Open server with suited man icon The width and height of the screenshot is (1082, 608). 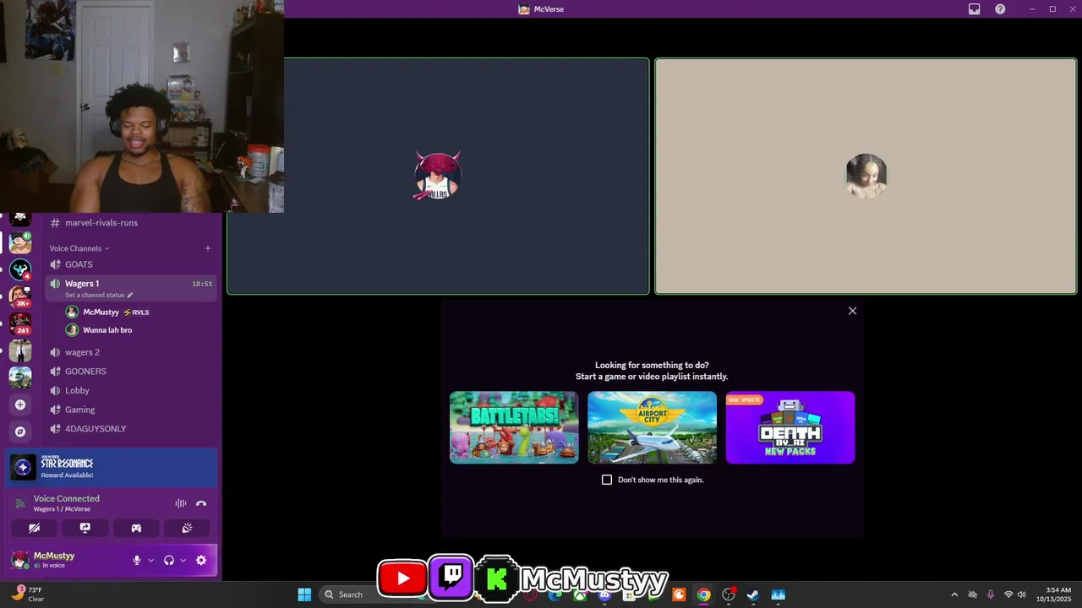click(20, 350)
